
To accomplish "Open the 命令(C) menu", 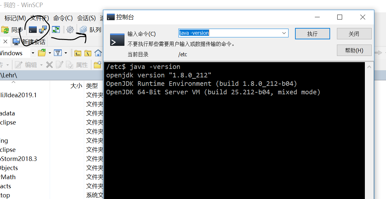I will 63,18.
